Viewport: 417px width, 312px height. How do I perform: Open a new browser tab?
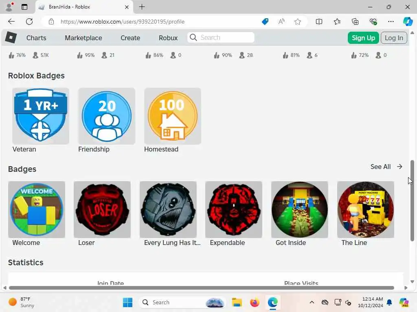[142, 7]
